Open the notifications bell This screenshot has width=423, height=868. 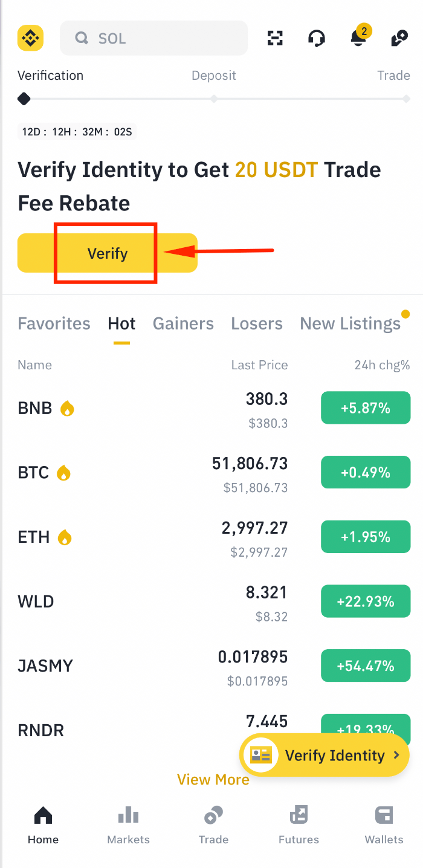[x=358, y=38]
